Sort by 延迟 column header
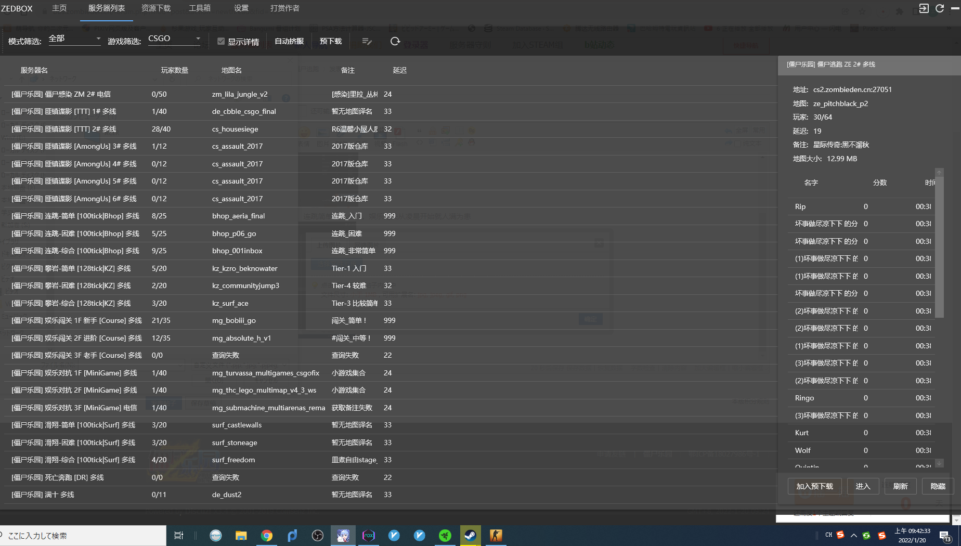961x546 pixels. [400, 70]
